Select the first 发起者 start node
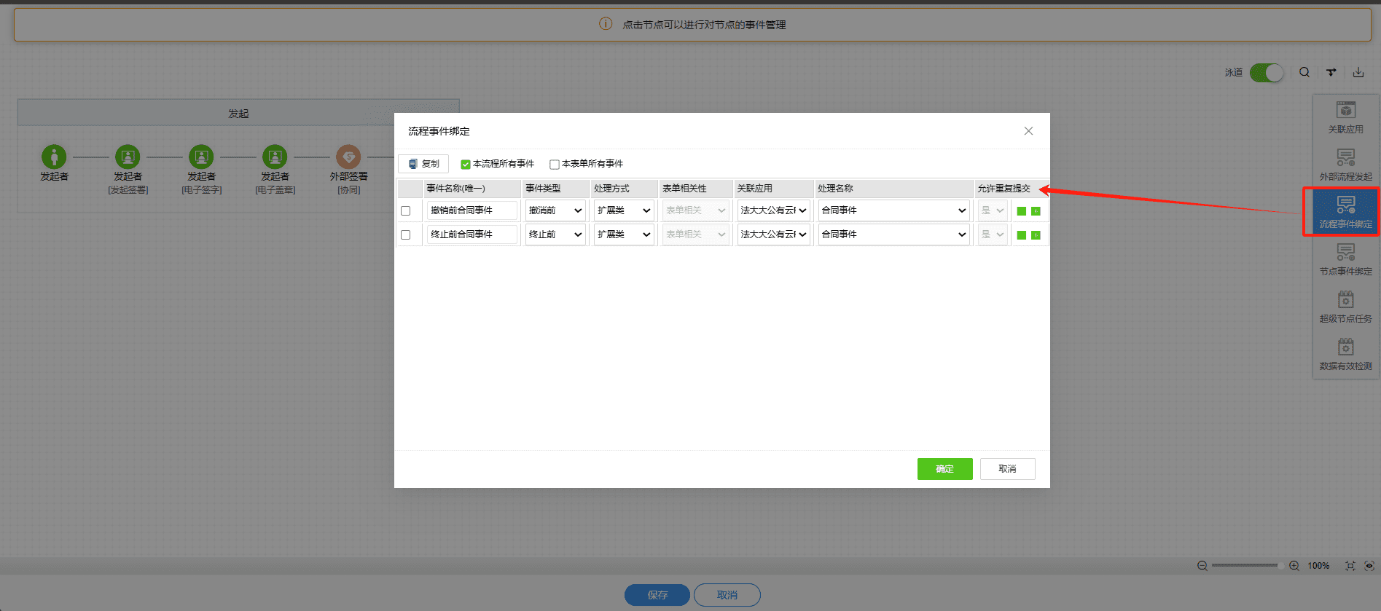The image size is (1381, 611). (54, 157)
